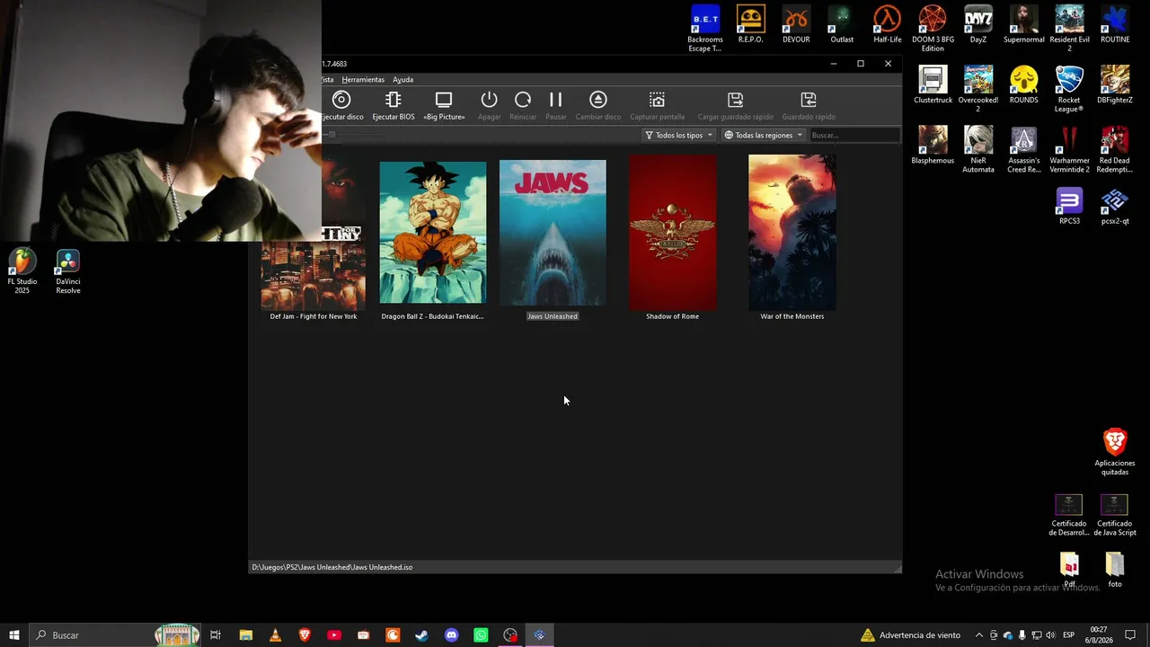This screenshot has height=647, width=1150.
Task: Click the taskbar Buscar search box
Action: (117, 635)
